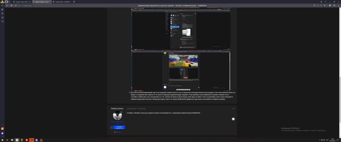Open the orange app icon in lower sidebar
The image size is (341, 142).
pos(2,128)
